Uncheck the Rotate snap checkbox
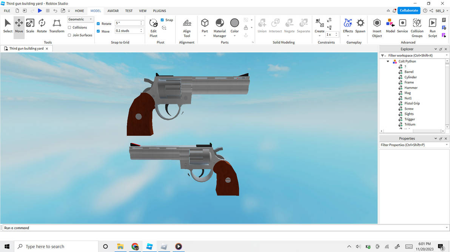This screenshot has height=252, width=450. point(98,23)
